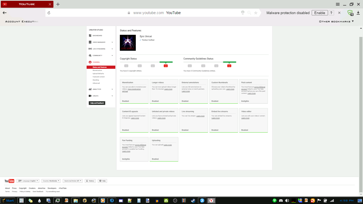The width and height of the screenshot is (363, 204).
Task: Open the Country: Worldwide dropdown
Action: click(x=51, y=181)
